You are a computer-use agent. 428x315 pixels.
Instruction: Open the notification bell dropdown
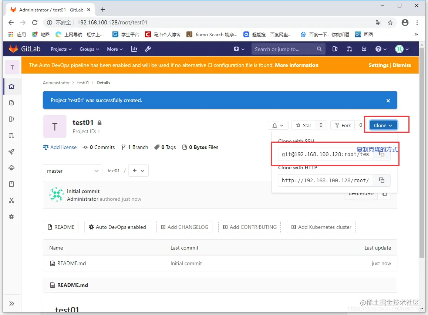coord(278,125)
